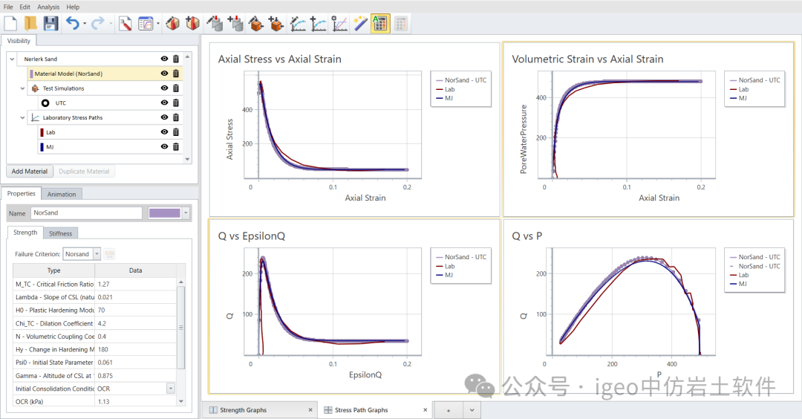Viewport: 802px width, 419px height.
Task: Toggle visibility of the MJ stress path
Action: [x=164, y=147]
